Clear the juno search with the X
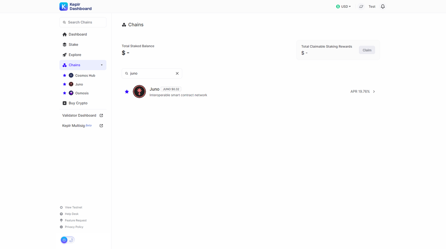The width and height of the screenshot is (446, 249). click(x=177, y=74)
